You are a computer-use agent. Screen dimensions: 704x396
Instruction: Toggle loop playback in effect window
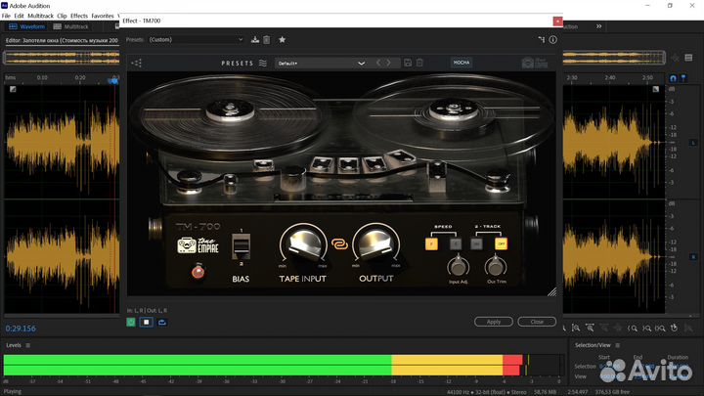point(162,322)
